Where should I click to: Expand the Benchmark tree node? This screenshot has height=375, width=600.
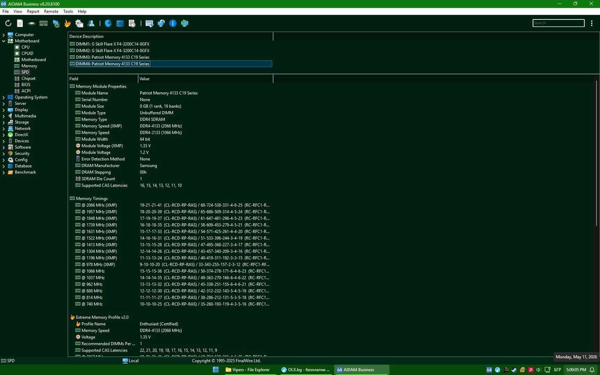[4, 172]
